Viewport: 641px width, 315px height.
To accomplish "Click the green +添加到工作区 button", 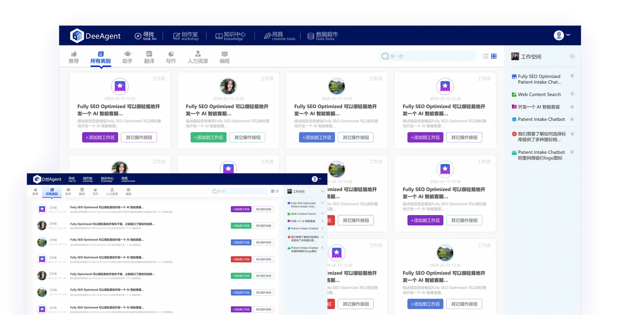I will click(208, 137).
